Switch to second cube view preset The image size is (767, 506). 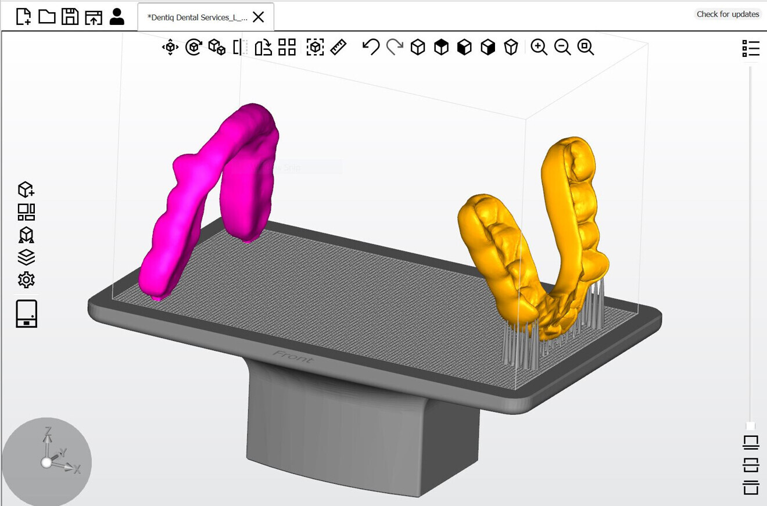click(x=442, y=47)
